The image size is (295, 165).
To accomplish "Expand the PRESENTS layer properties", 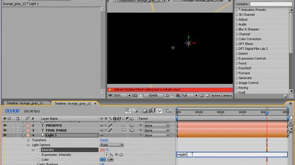I will tap(24, 125).
